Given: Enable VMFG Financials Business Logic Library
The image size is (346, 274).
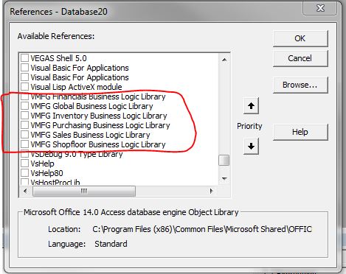Looking at the screenshot, I should 24,96.
